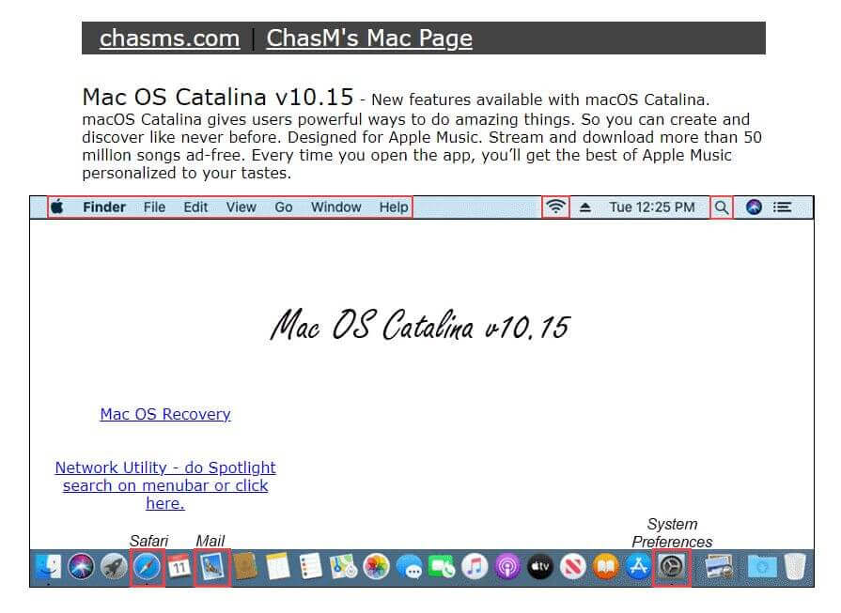
Task: Open Contacts book icon in dock
Action: pos(245,567)
